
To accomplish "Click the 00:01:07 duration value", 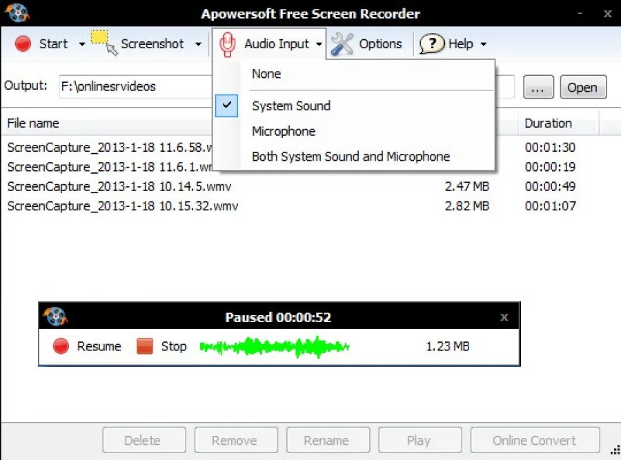I will 550,206.
